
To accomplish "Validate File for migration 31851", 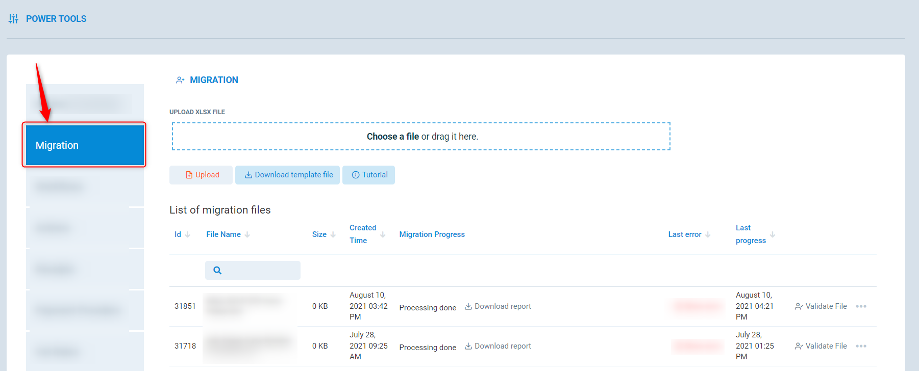I will coord(821,306).
